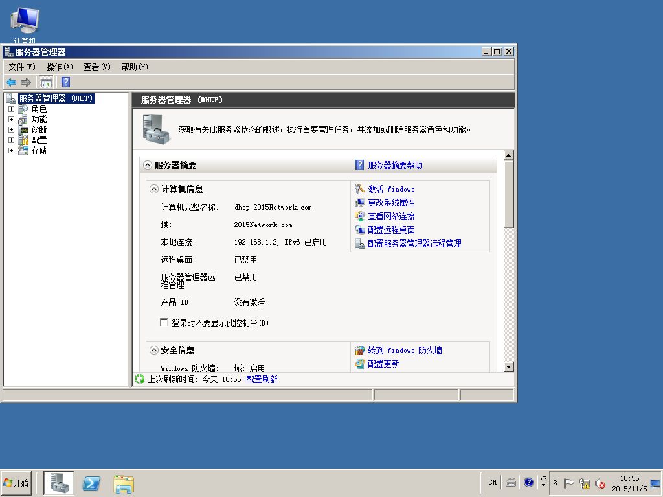
Task: Expand the 角色 tree node
Action: (x=12, y=109)
